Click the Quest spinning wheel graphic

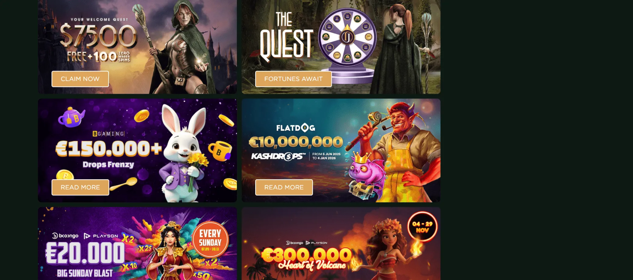coord(347,37)
